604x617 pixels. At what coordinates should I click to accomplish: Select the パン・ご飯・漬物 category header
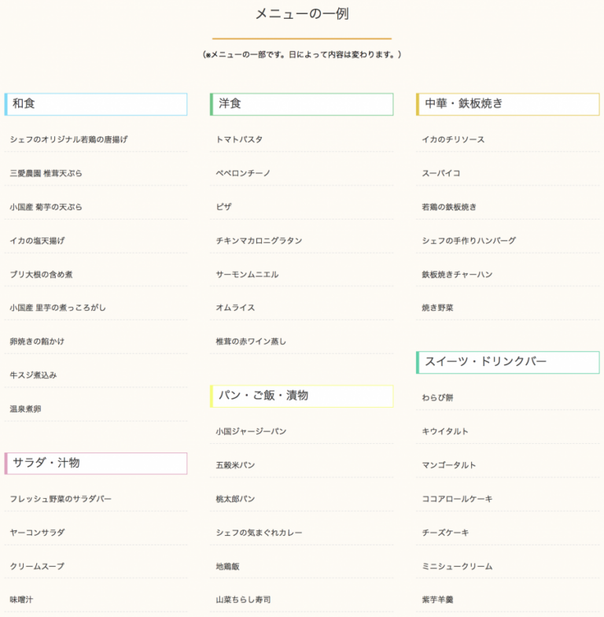coord(263,395)
